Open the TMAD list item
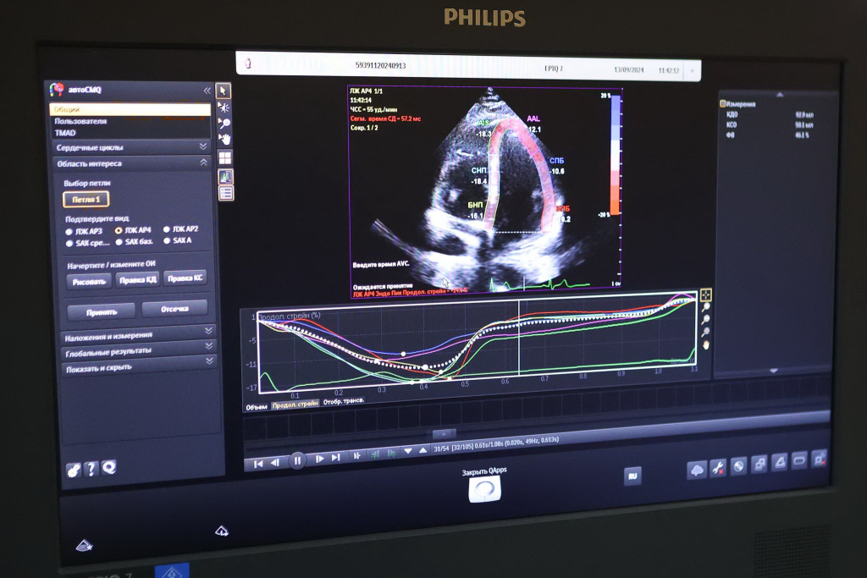The height and width of the screenshot is (578, 867). pos(66,133)
